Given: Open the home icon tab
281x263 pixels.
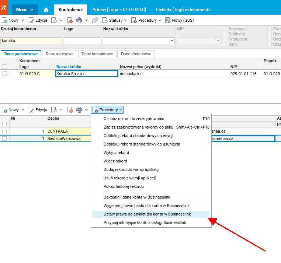Looking at the screenshot, I should 46,10.
